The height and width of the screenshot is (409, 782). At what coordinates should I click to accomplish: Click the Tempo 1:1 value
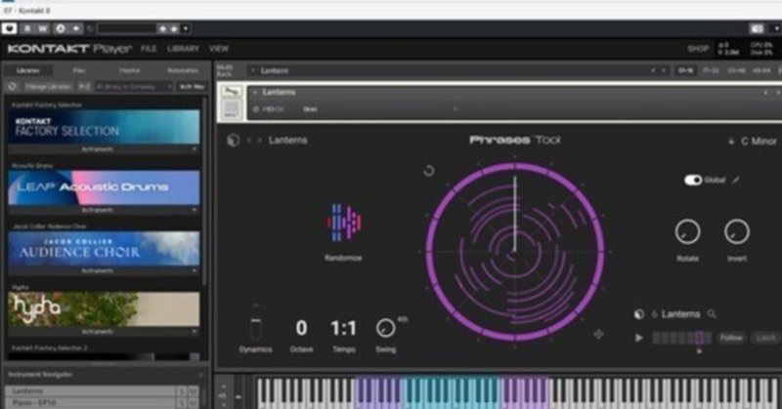[344, 328]
